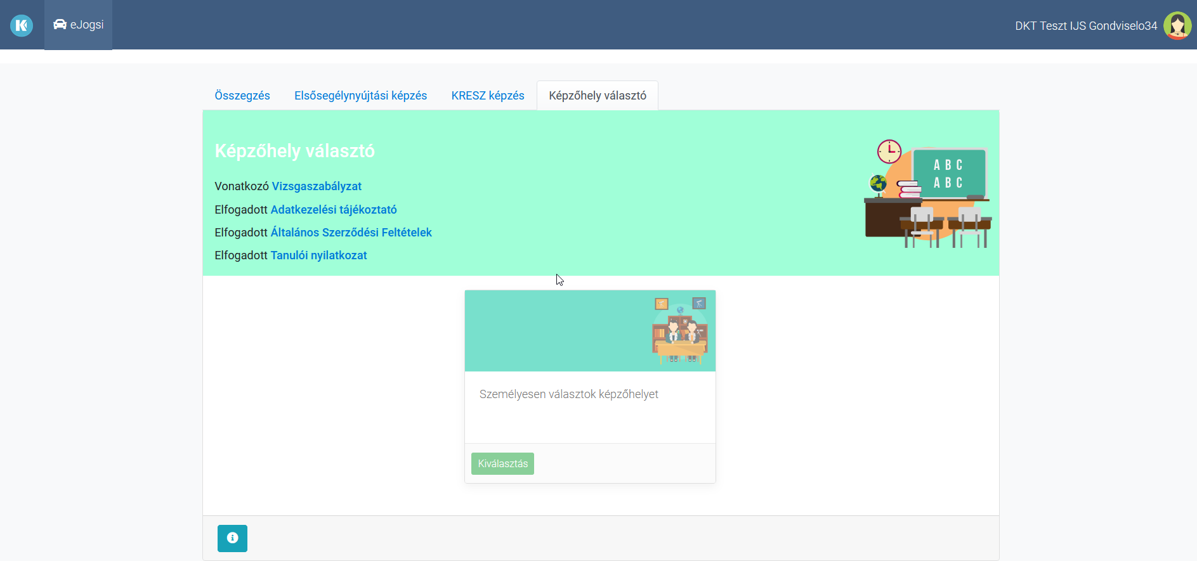Click the Kiválasztás button
The width and height of the screenshot is (1197, 561).
pyautogui.click(x=502, y=463)
